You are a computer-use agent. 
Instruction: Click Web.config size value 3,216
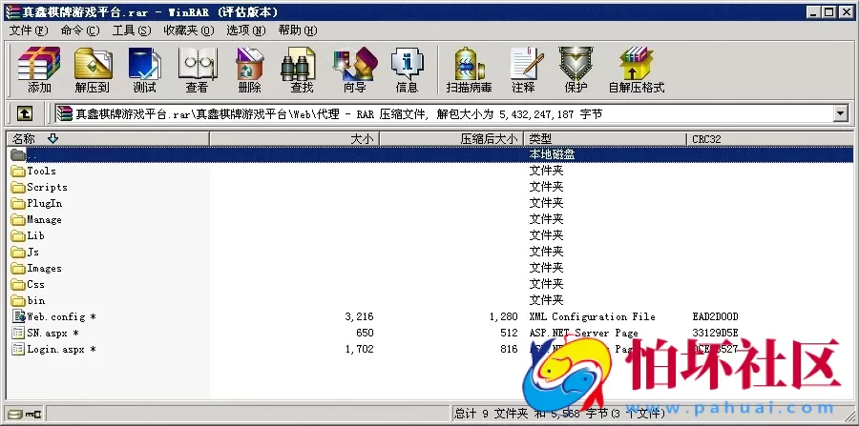pos(360,316)
